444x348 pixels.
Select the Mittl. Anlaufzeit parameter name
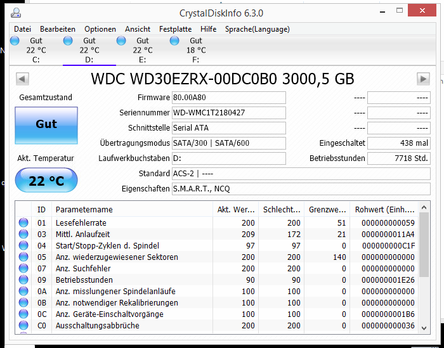point(82,234)
